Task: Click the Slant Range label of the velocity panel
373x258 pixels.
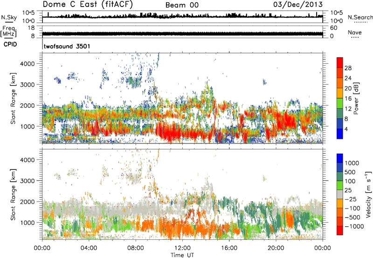Action: [x=13, y=194]
